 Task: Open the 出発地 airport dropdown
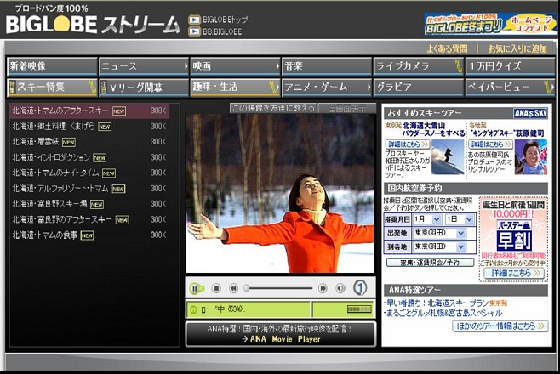coord(439,233)
